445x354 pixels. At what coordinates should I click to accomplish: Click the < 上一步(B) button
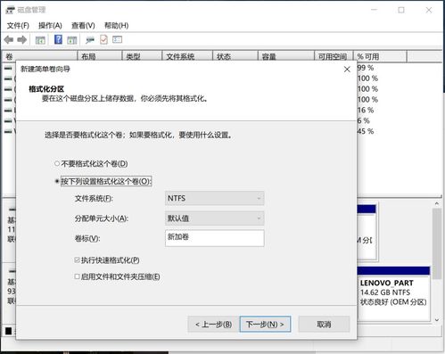213,325
